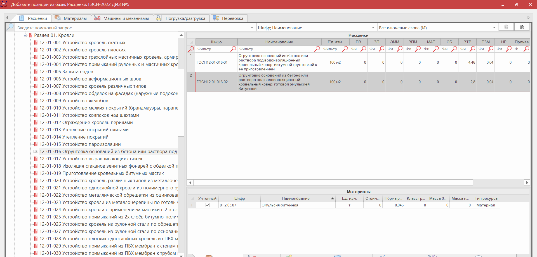The height and width of the screenshot is (257, 537).
Task: Click the magnifier in ОБ filter cell
Action: click(x=454, y=49)
